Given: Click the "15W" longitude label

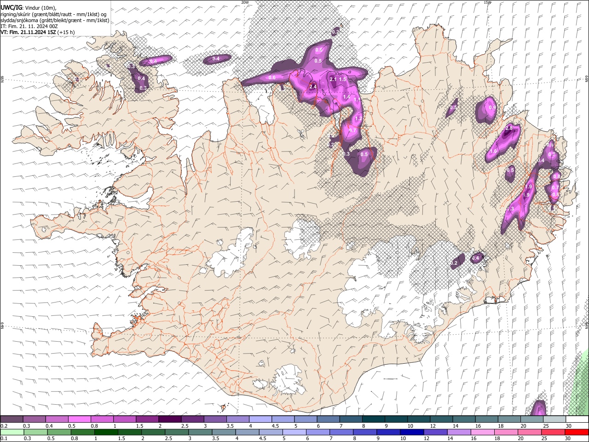Looking at the screenshot, I should coord(487,2).
